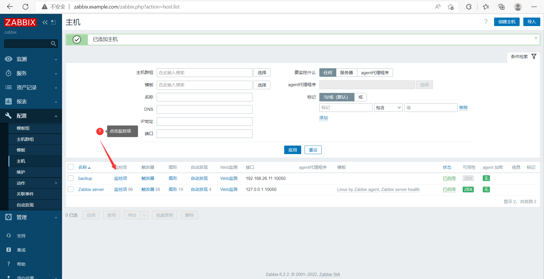The width and height of the screenshot is (544, 279).
Task: Click the IP address (IP地址) filter field
Action: click(204, 122)
